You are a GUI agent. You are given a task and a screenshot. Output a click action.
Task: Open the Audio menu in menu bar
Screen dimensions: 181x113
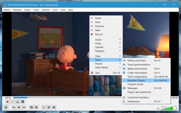click(x=27, y=10)
